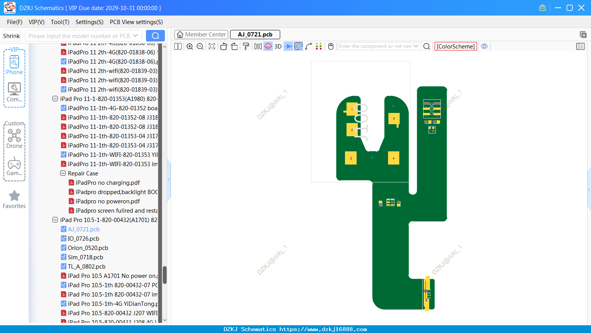Click the tab windows icon at top right
Image resolution: width=591 pixels, height=333 pixels.
[x=583, y=35]
